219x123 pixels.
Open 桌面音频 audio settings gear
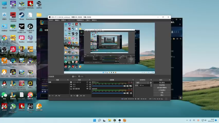[131, 93]
